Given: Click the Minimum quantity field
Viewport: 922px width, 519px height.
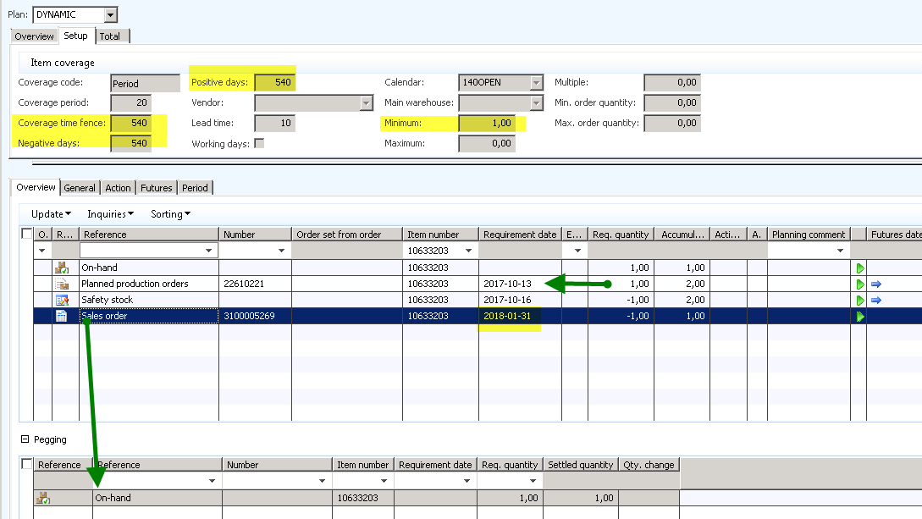Looking at the screenshot, I should (487, 123).
